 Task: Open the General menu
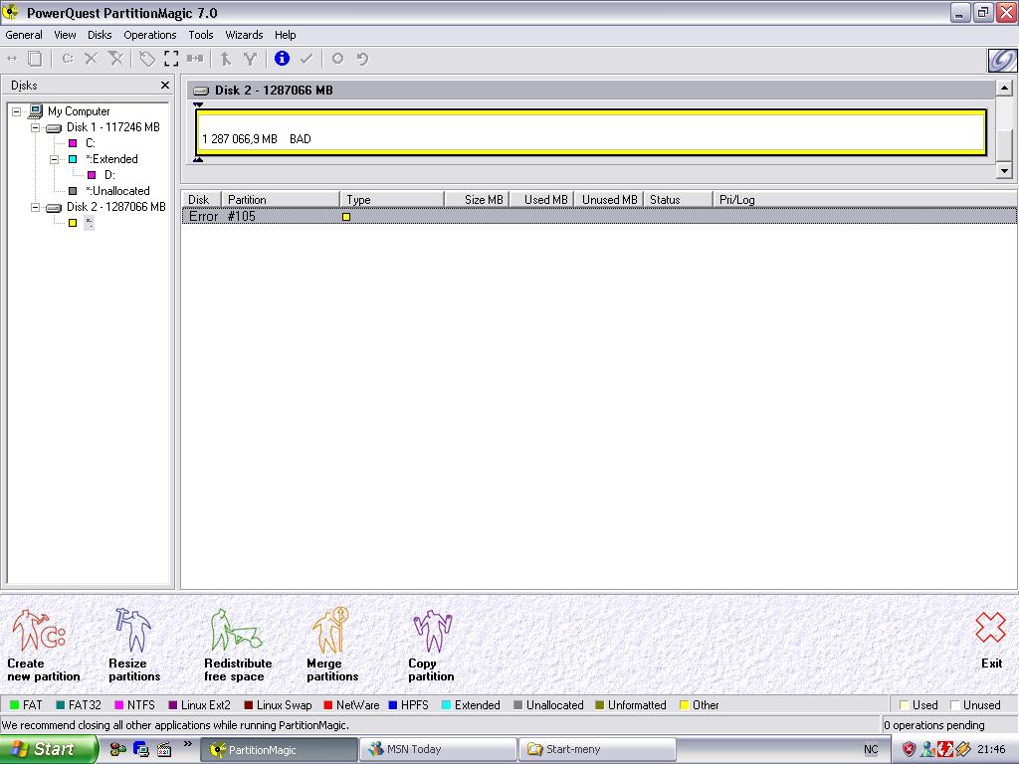pos(24,35)
